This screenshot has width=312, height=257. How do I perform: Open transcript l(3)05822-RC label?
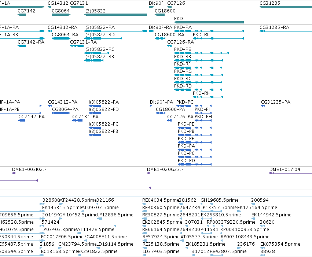click(99, 49)
